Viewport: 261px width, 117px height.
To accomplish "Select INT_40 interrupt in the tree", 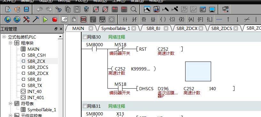I will point(35,91).
